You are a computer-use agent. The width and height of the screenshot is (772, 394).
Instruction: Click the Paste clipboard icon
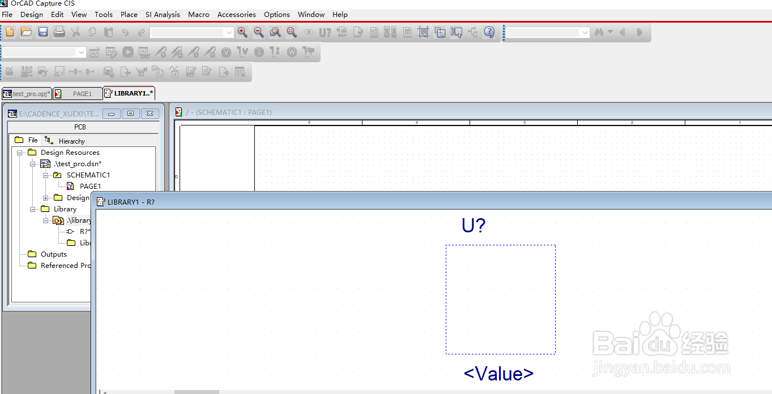(109, 32)
